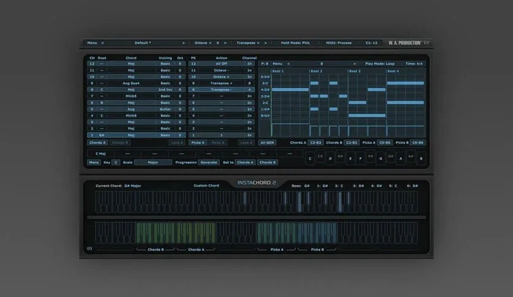Select the G# root cell in chord row 1

click(x=102, y=135)
